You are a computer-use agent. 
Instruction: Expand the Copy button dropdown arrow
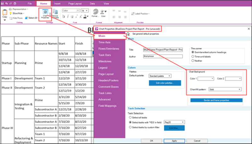[5, 20]
